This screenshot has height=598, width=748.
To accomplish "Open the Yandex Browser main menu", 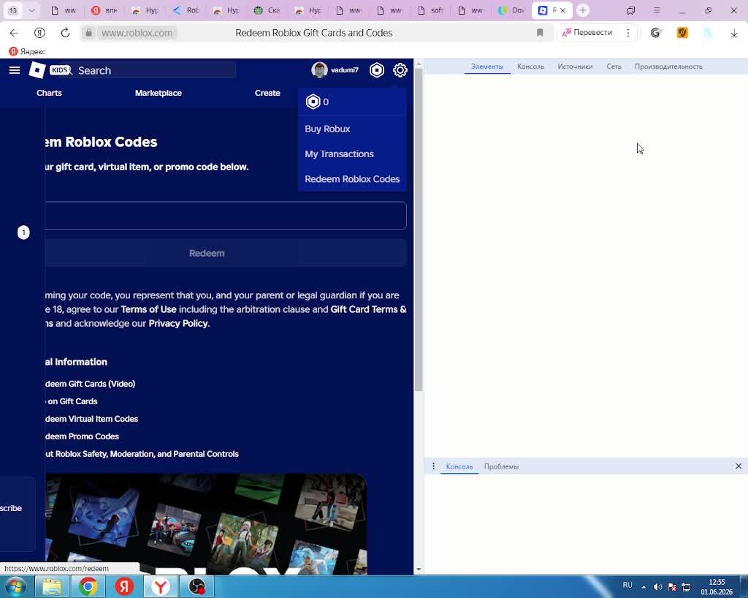I will [657, 10].
